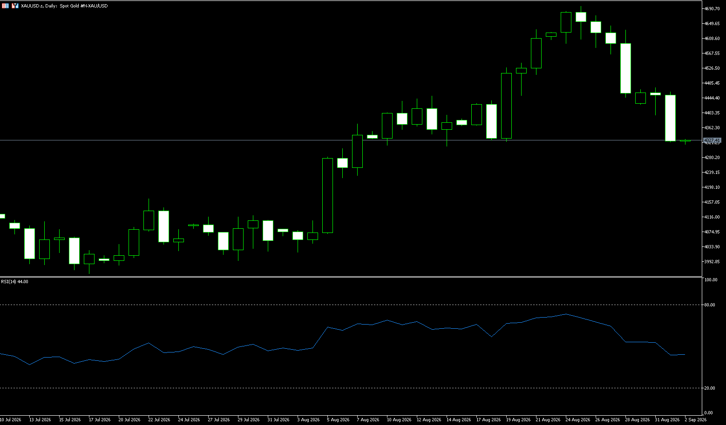
Task: Select the 2 Sep 2026 date label
Action: (x=695, y=419)
